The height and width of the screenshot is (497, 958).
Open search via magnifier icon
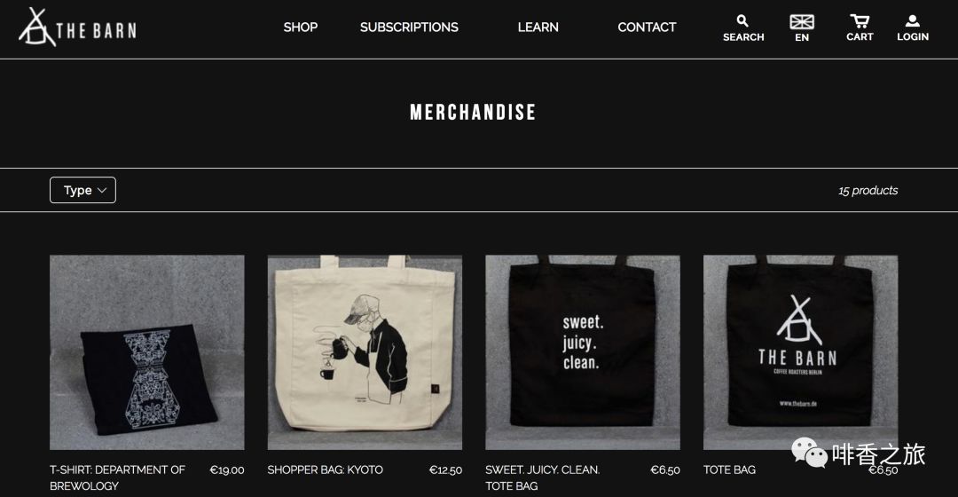pos(742,20)
